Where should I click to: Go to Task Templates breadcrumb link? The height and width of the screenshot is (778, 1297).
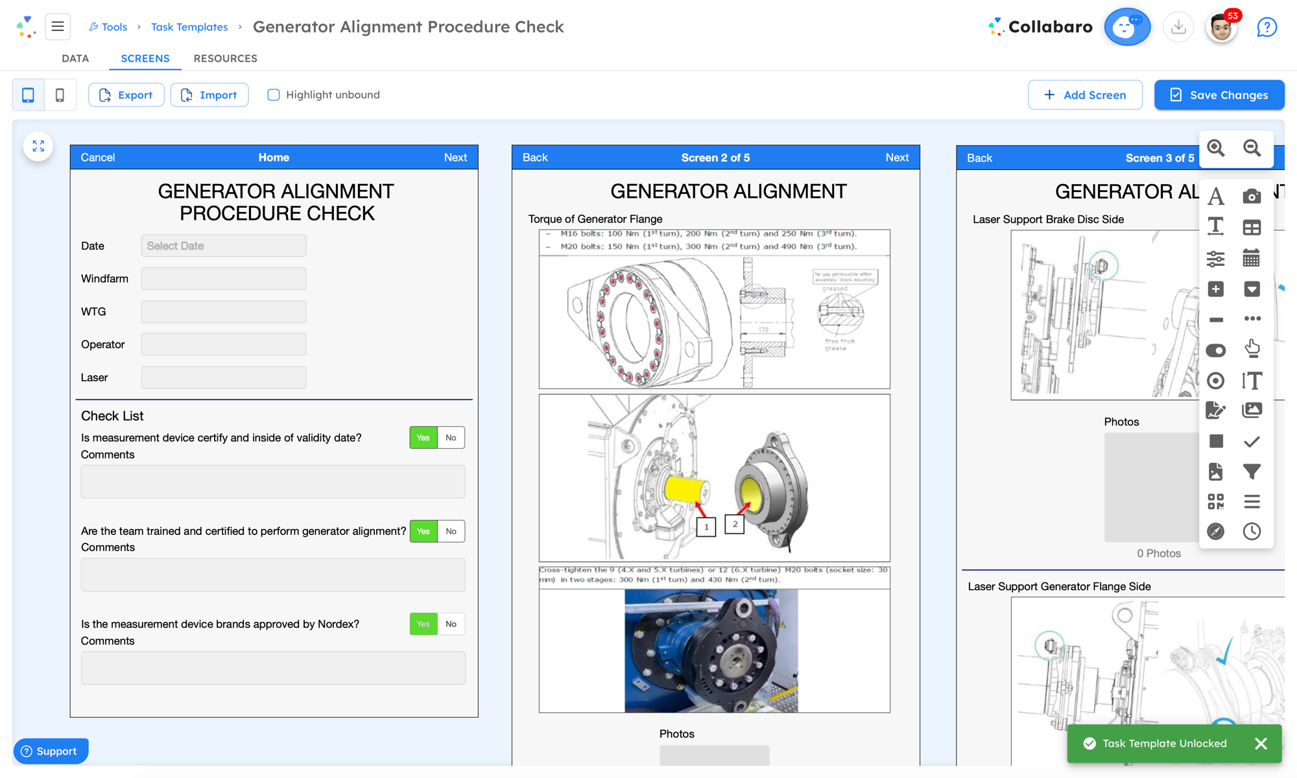(x=189, y=27)
